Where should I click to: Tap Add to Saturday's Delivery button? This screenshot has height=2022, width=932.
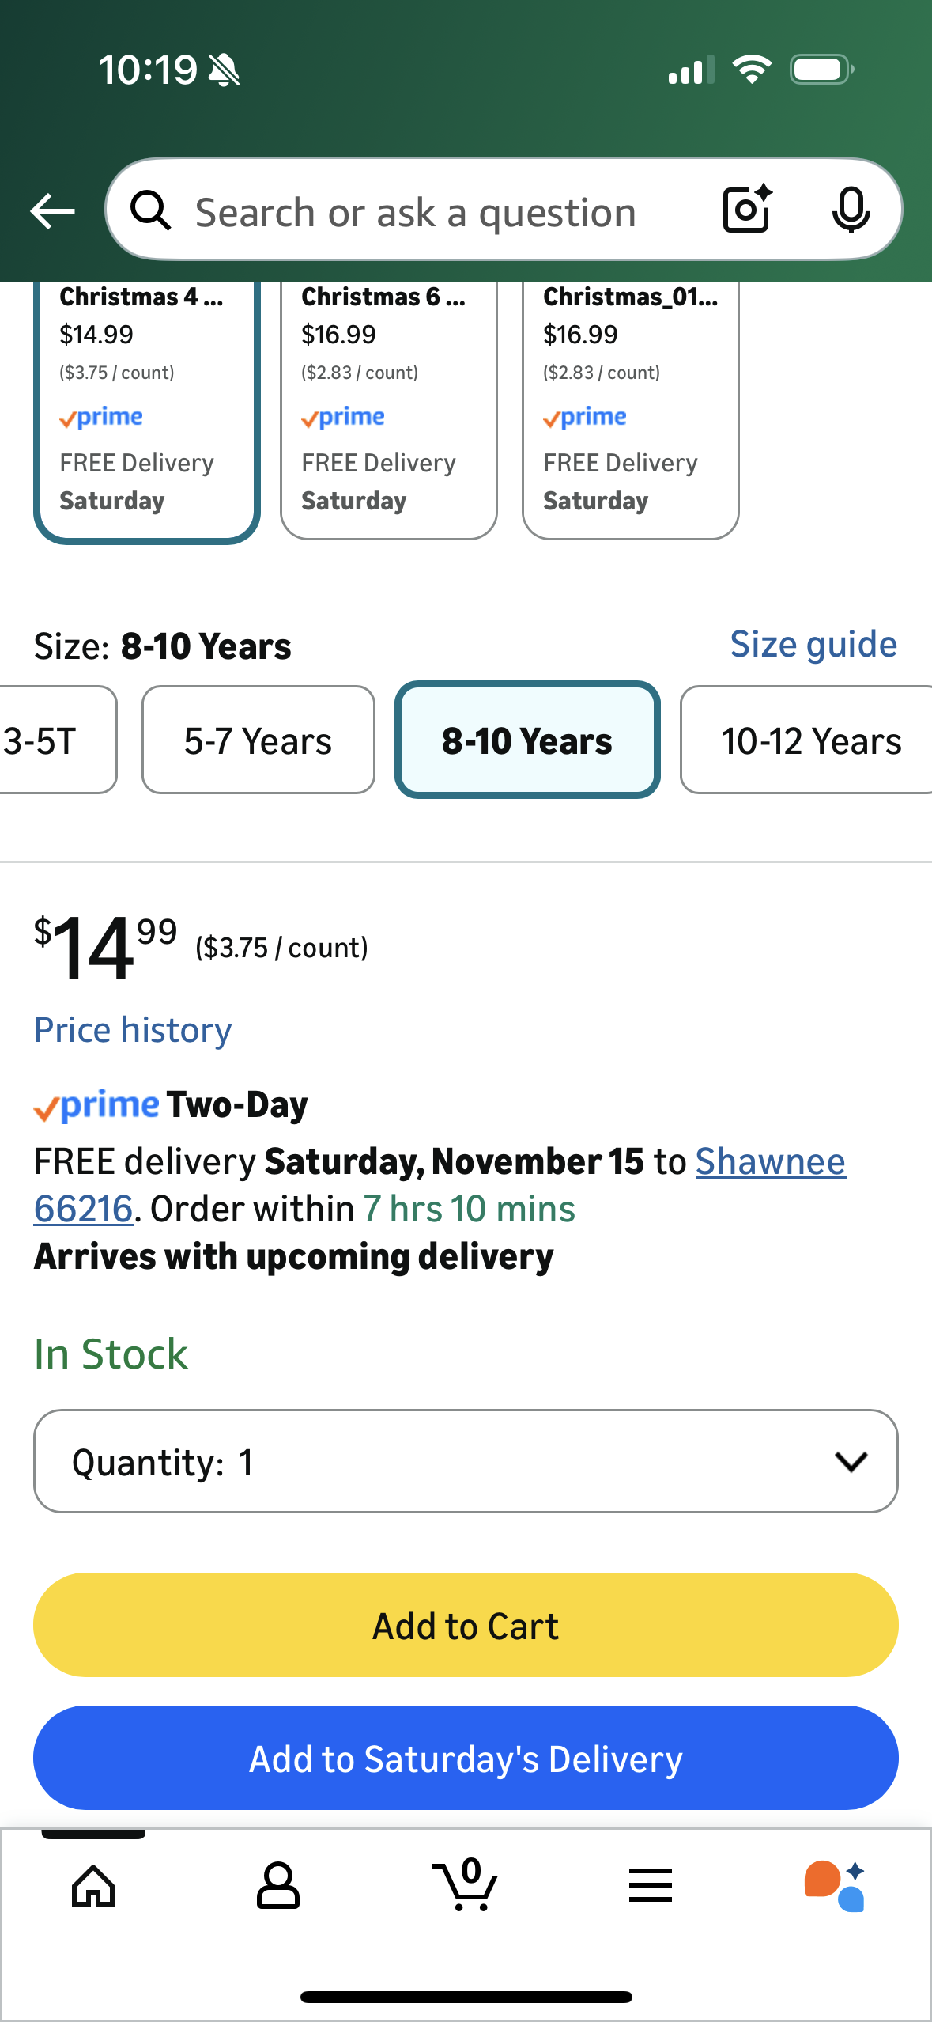pyautogui.click(x=466, y=1758)
